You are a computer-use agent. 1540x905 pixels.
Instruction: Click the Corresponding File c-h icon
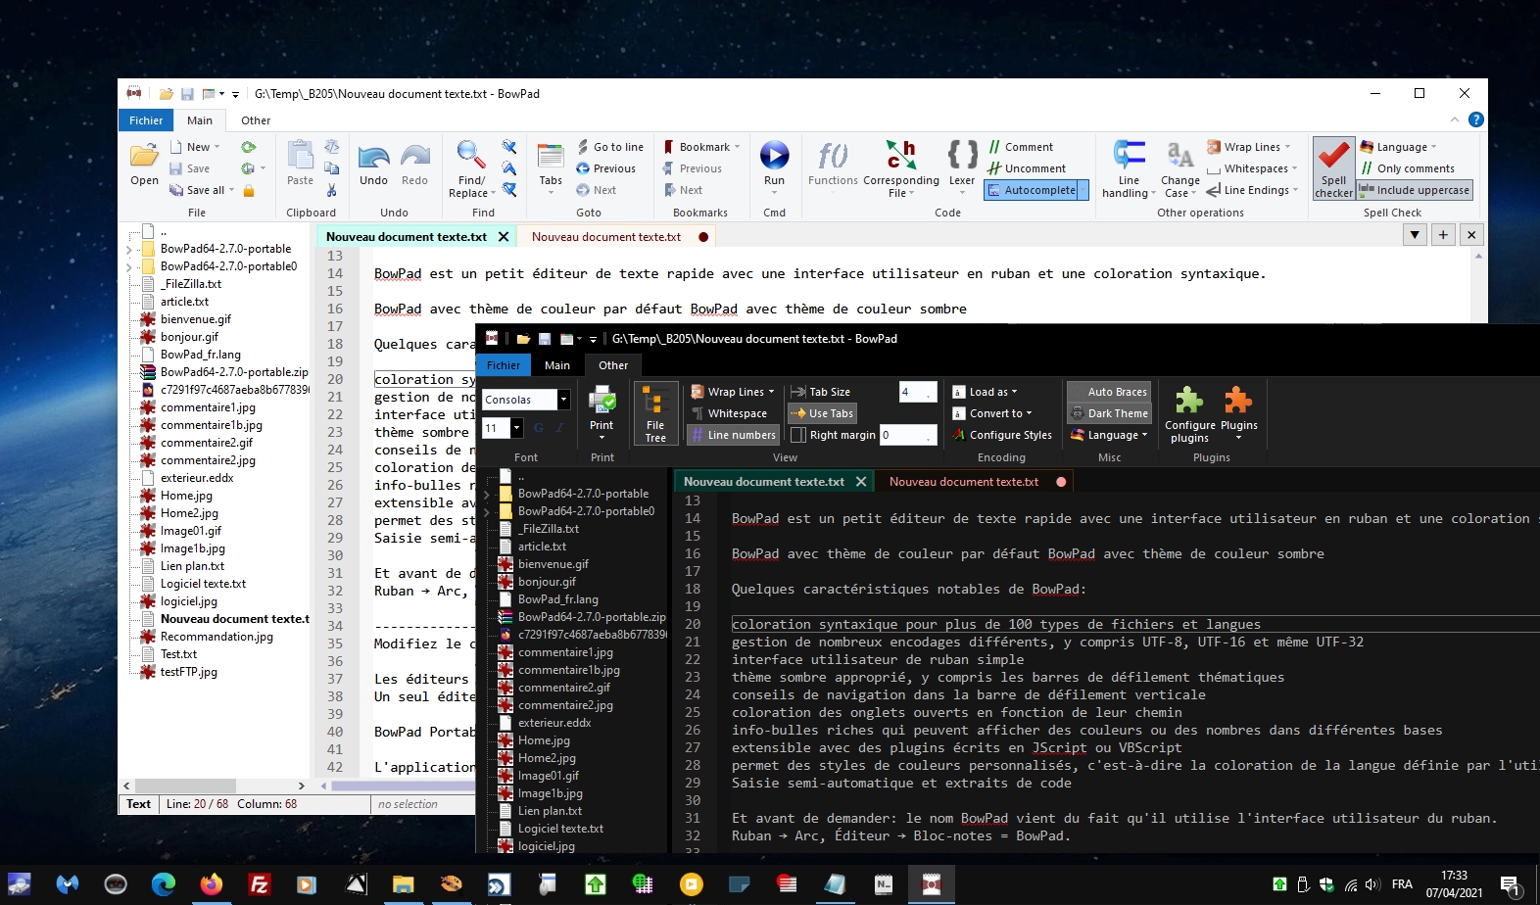(x=900, y=155)
